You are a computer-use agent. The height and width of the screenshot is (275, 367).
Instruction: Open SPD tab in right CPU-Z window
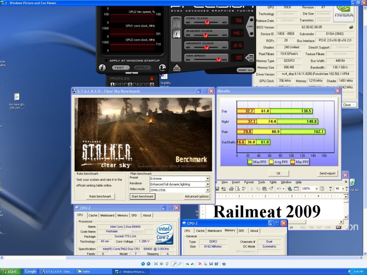241,231
